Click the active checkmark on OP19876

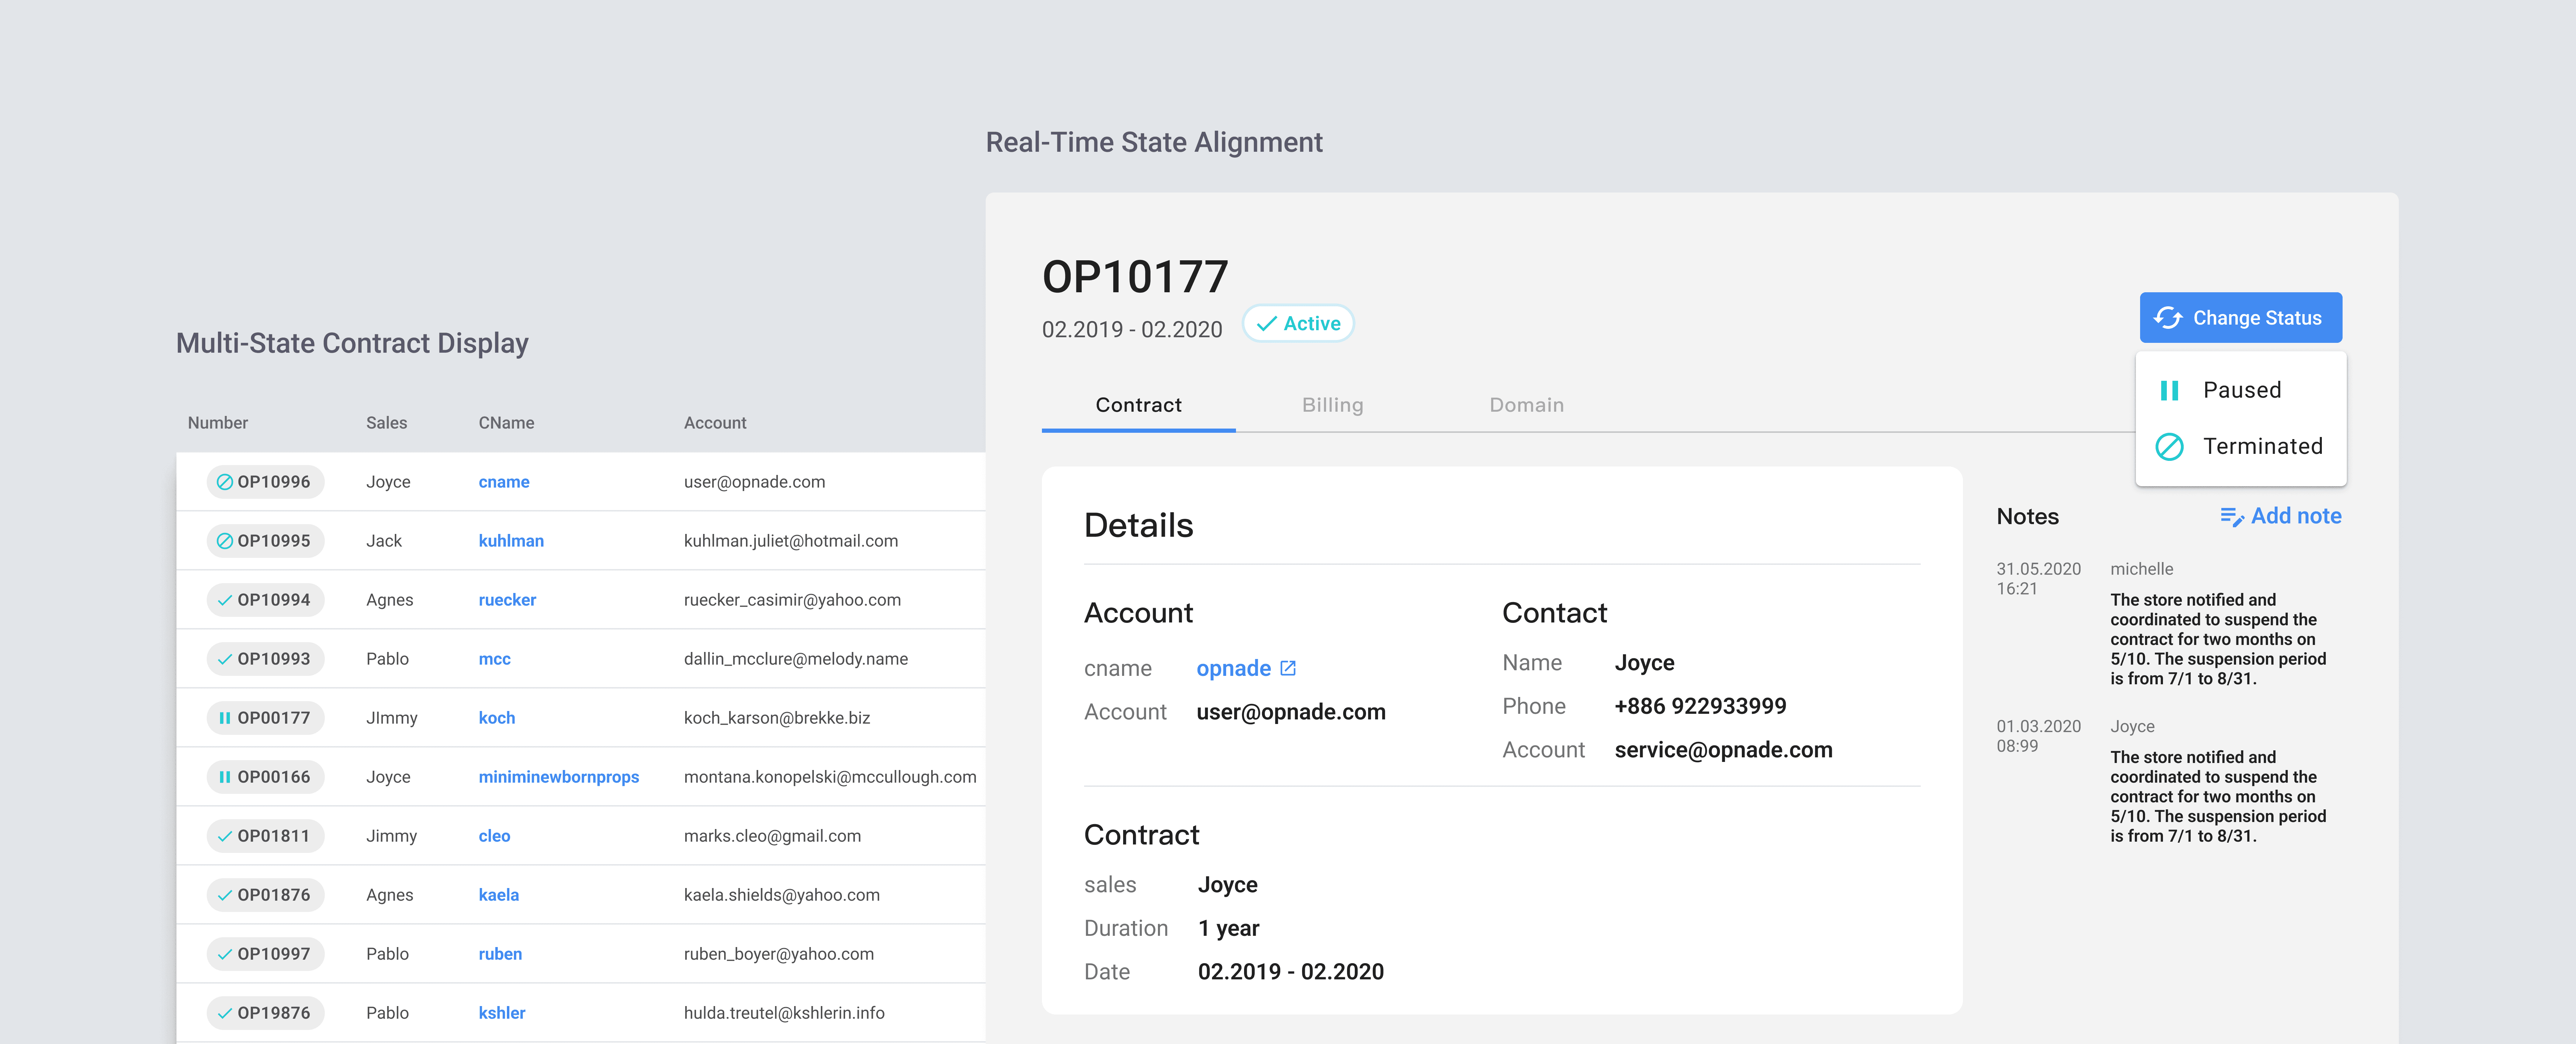coord(225,1013)
